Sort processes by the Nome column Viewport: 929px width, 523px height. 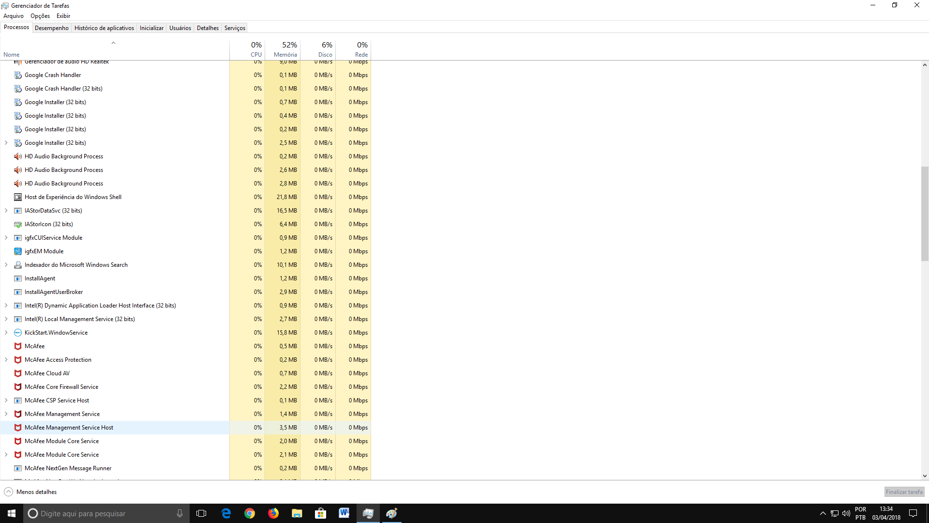(x=115, y=50)
